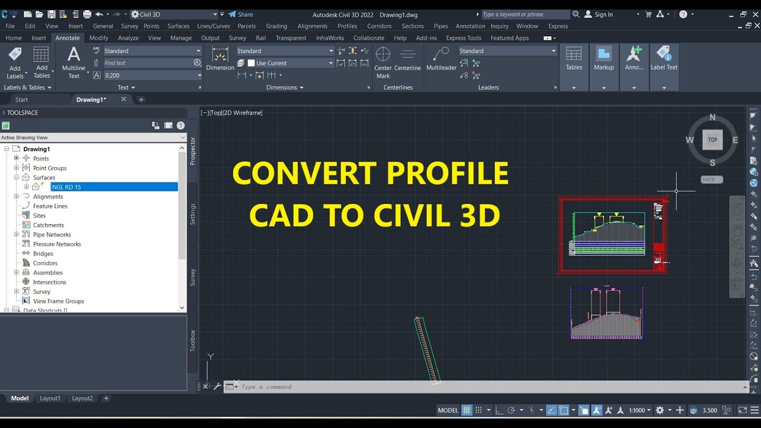
Task: Toggle the MODEL space button
Action: [x=448, y=410]
